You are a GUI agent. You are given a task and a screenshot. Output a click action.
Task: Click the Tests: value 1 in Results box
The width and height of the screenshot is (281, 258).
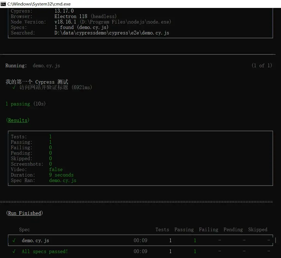[50, 136]
